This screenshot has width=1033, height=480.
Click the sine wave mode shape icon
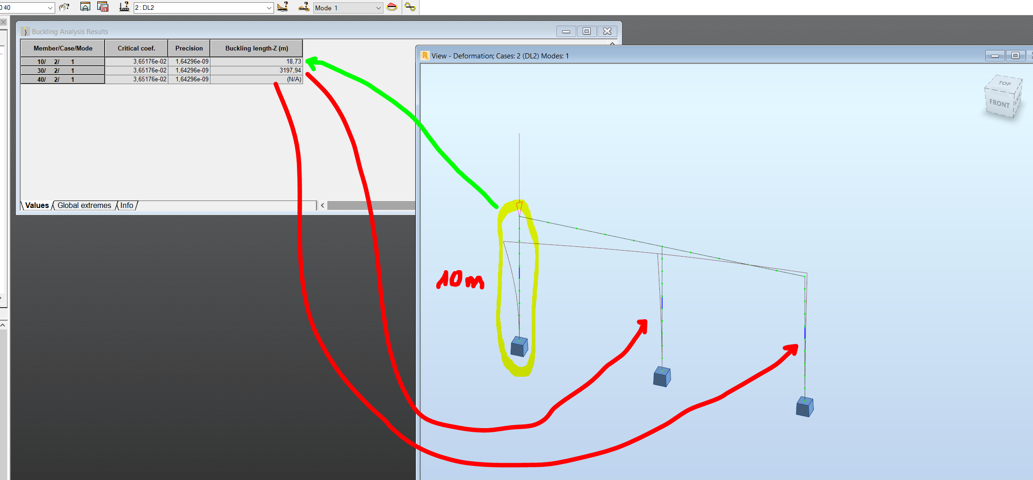[410, 7]
